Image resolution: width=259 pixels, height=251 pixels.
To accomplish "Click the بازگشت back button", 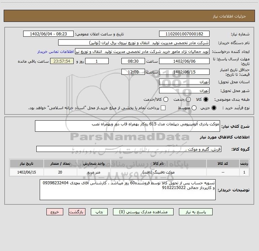I will coord(77,212).
